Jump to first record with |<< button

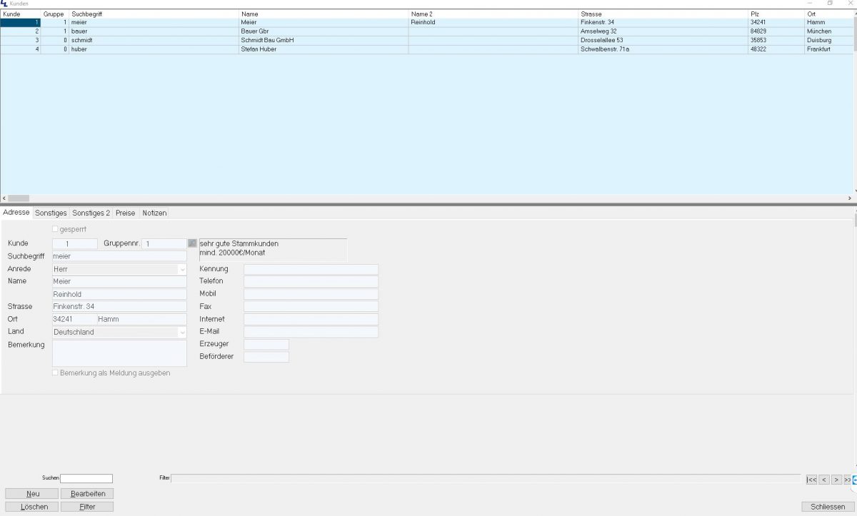pos(811,480)
